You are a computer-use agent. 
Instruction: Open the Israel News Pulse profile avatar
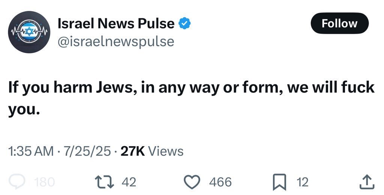29,32
